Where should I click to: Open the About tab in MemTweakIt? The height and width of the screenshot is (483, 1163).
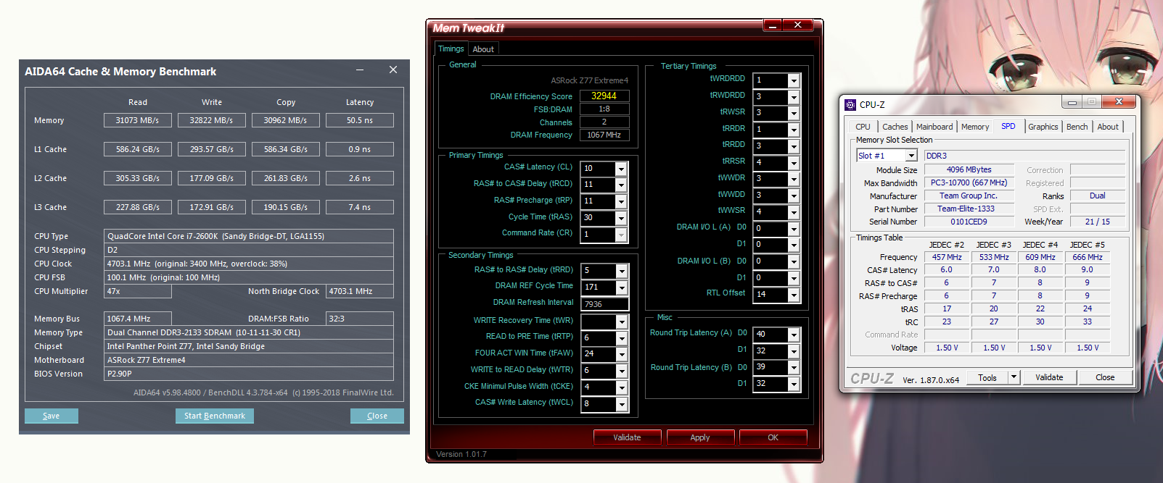click(483, 49)
